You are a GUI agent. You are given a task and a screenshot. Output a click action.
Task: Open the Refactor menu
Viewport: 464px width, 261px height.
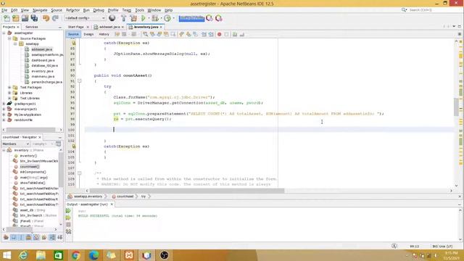click(x=72, y=10)
